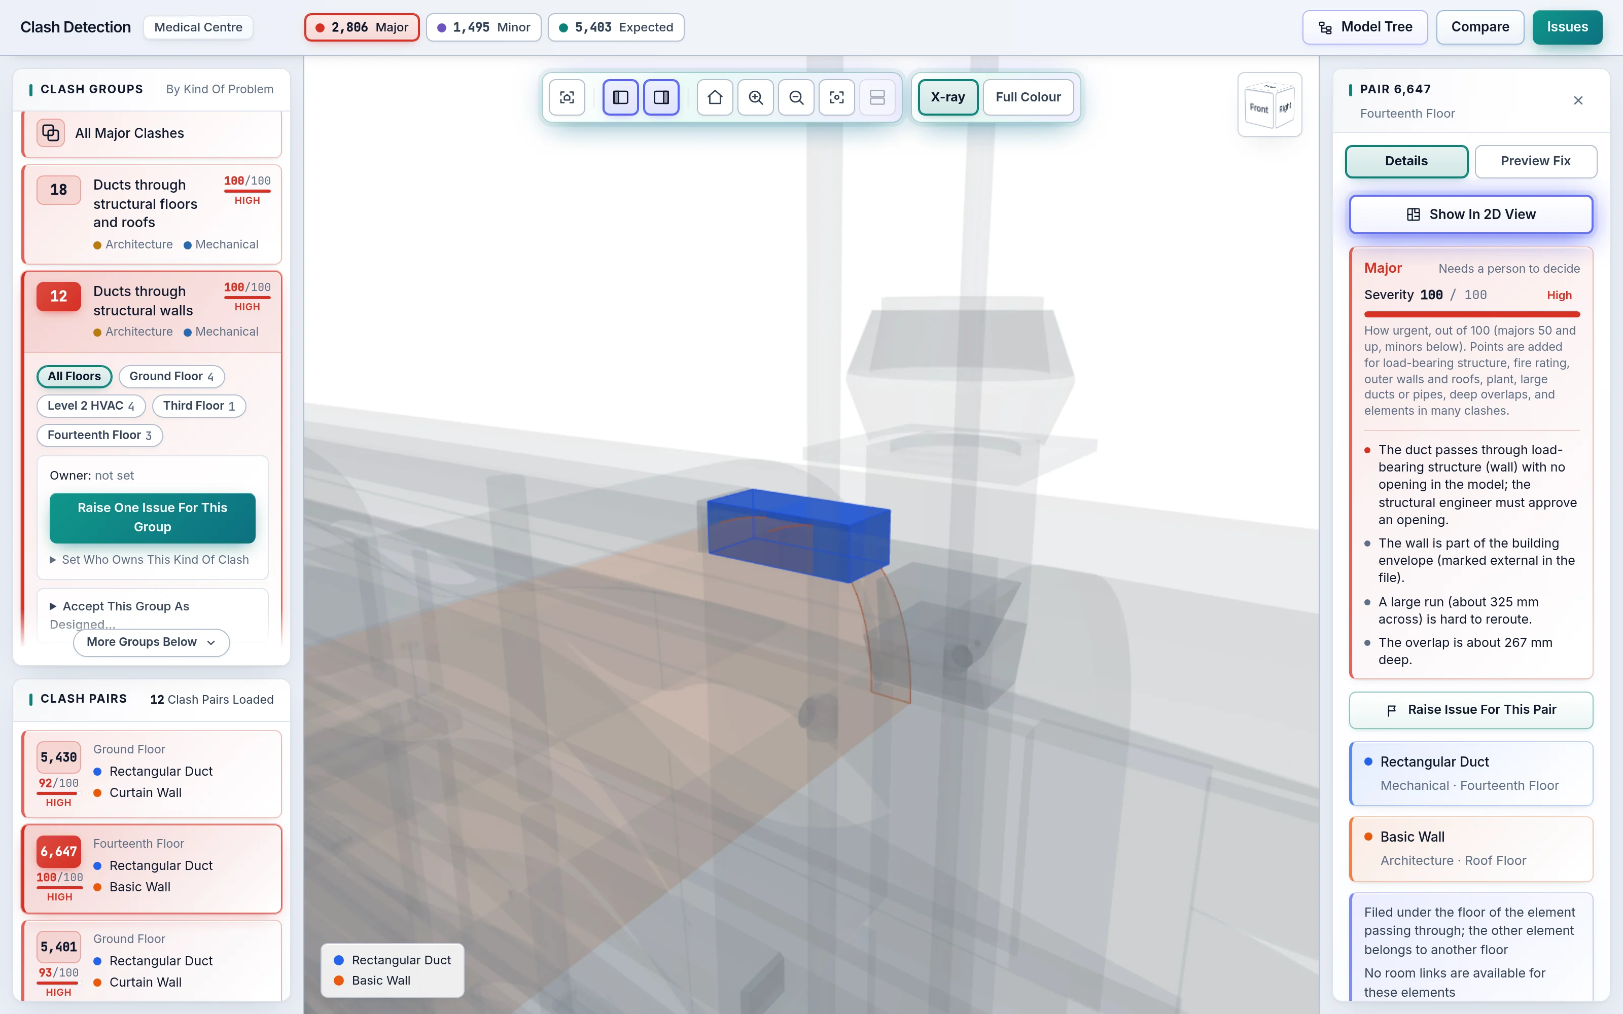The width and height of the screenshot is (1623, 1014).
Task: Toggle the left sidebar panel icon
Action: pyautogui.click(x=620, y=97)
